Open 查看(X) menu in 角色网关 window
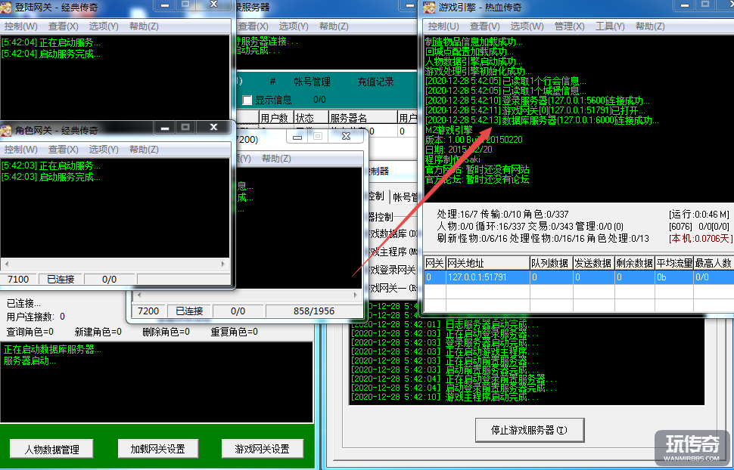Viewport: 734px width, 470px height. 64,149
